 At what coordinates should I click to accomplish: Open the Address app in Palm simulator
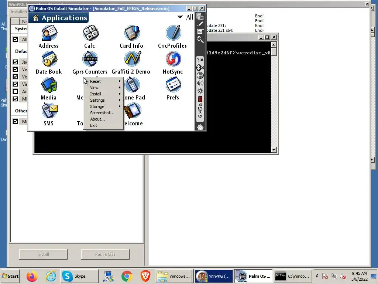coord(48,37)
